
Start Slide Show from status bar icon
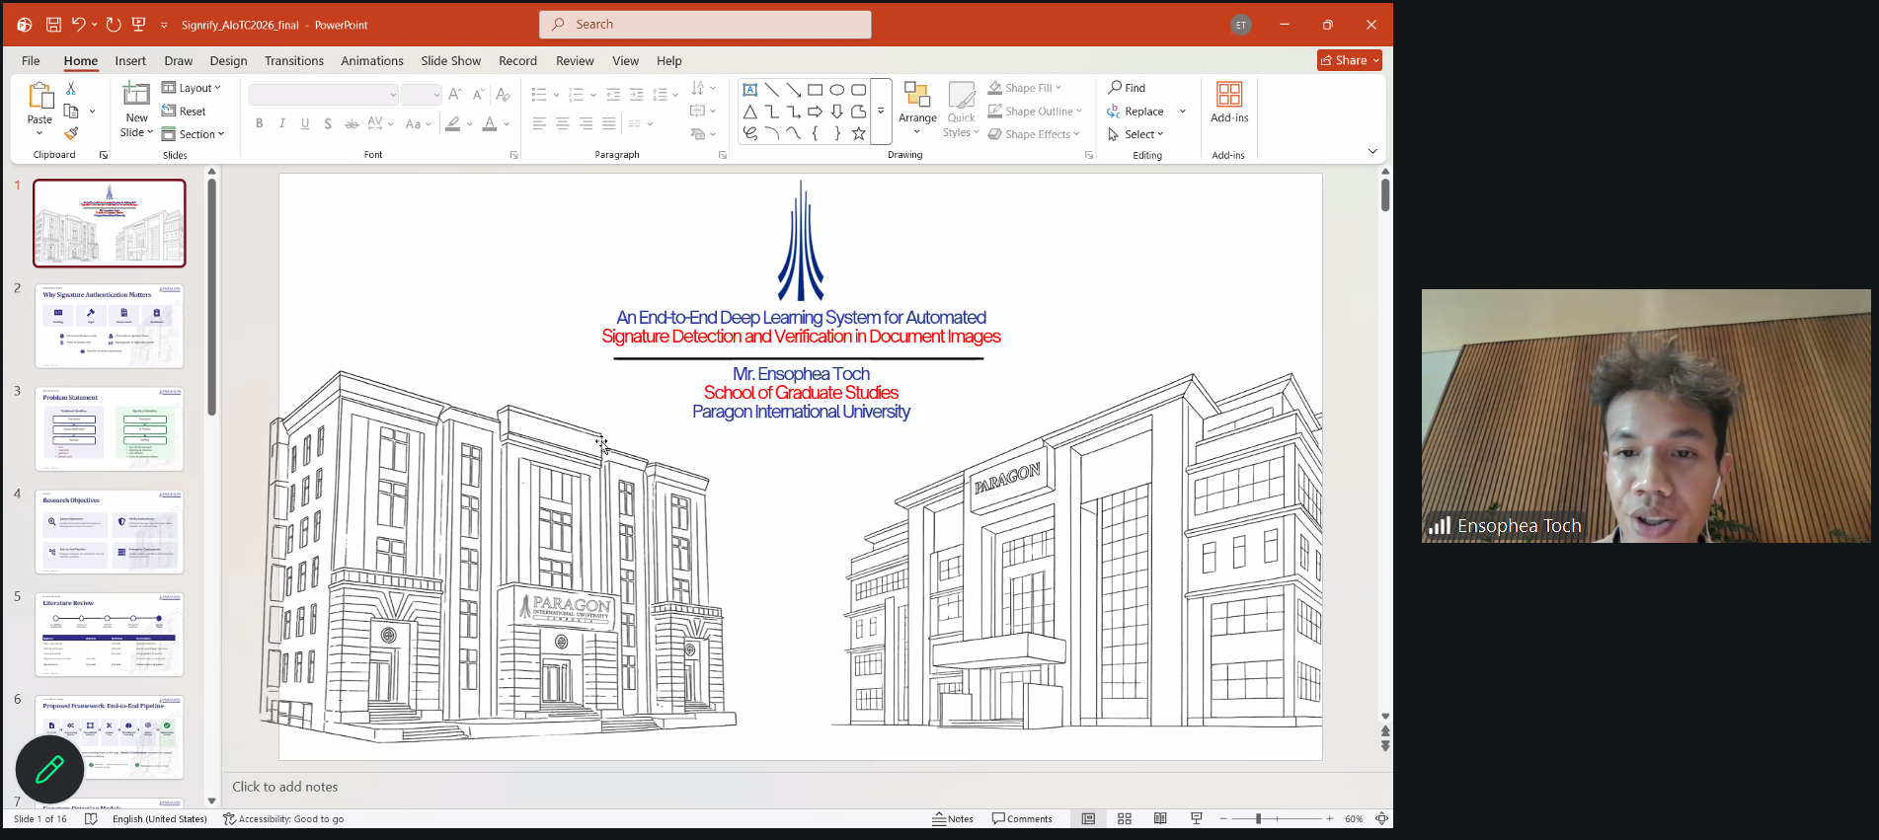[x=1197, y=819]
